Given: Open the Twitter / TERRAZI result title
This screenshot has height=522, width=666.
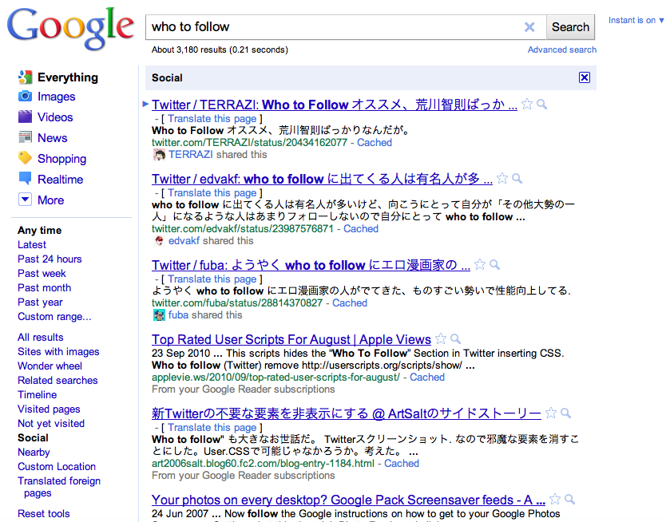Looking at the screenshot, I should click(x=335, y=105).
